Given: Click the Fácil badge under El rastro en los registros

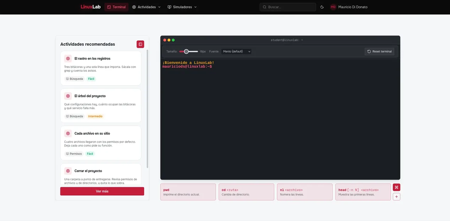Looking at the screenshot, I should pyautogui.click(x=91, y=79).
